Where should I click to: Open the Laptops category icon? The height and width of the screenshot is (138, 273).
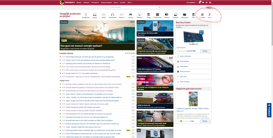coord(95,15)
